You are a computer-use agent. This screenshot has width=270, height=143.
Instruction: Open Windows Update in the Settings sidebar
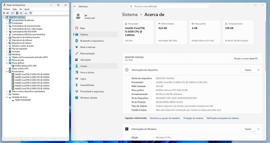coord(96,98)
